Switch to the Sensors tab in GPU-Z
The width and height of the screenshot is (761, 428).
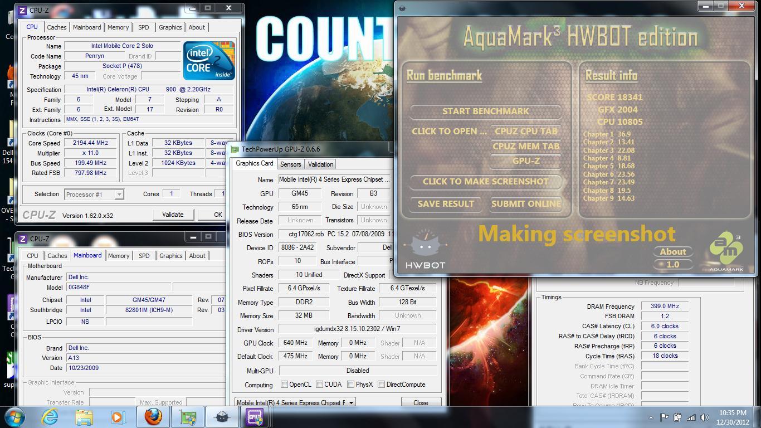click(290, 164)
